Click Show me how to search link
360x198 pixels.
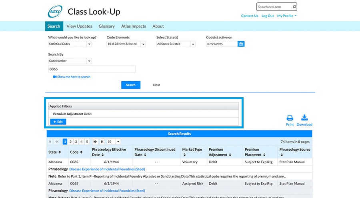point(74,77)
